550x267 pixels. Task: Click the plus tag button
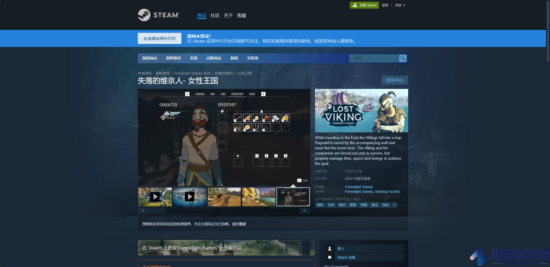(x=394, y=205)
